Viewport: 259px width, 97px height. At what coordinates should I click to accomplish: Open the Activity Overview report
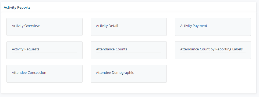point(44,27)
